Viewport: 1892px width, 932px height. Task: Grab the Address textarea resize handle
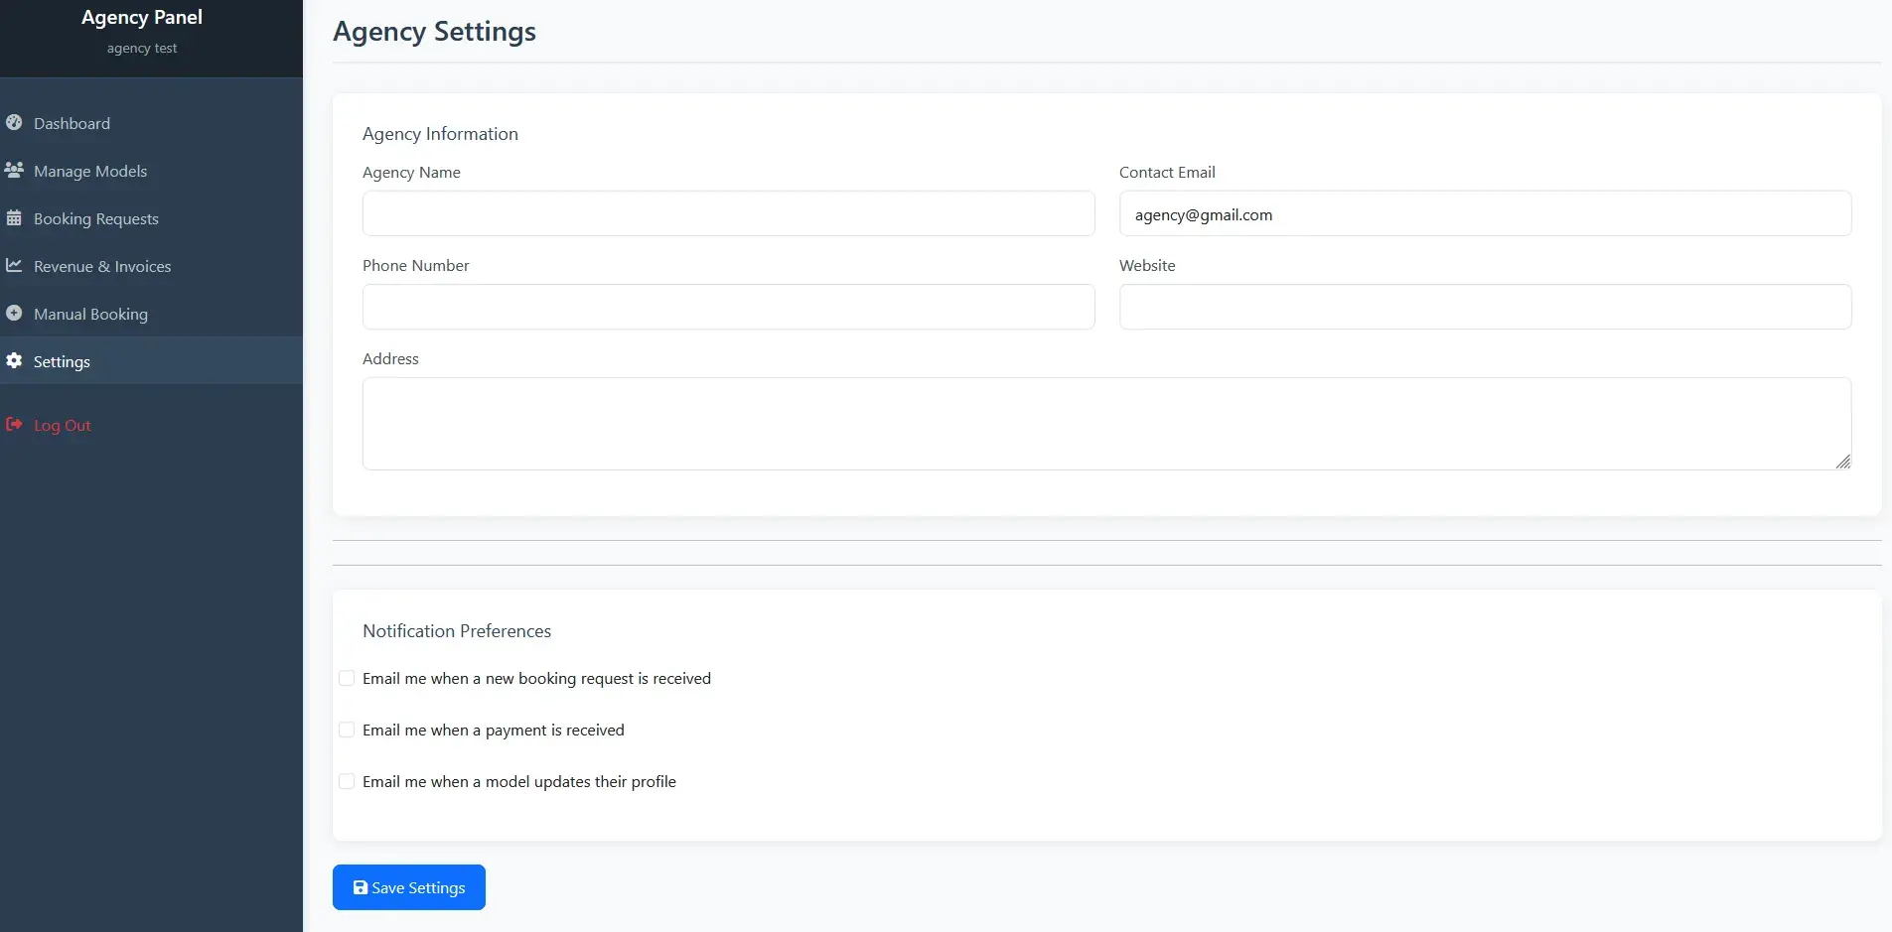[1843, 462]
